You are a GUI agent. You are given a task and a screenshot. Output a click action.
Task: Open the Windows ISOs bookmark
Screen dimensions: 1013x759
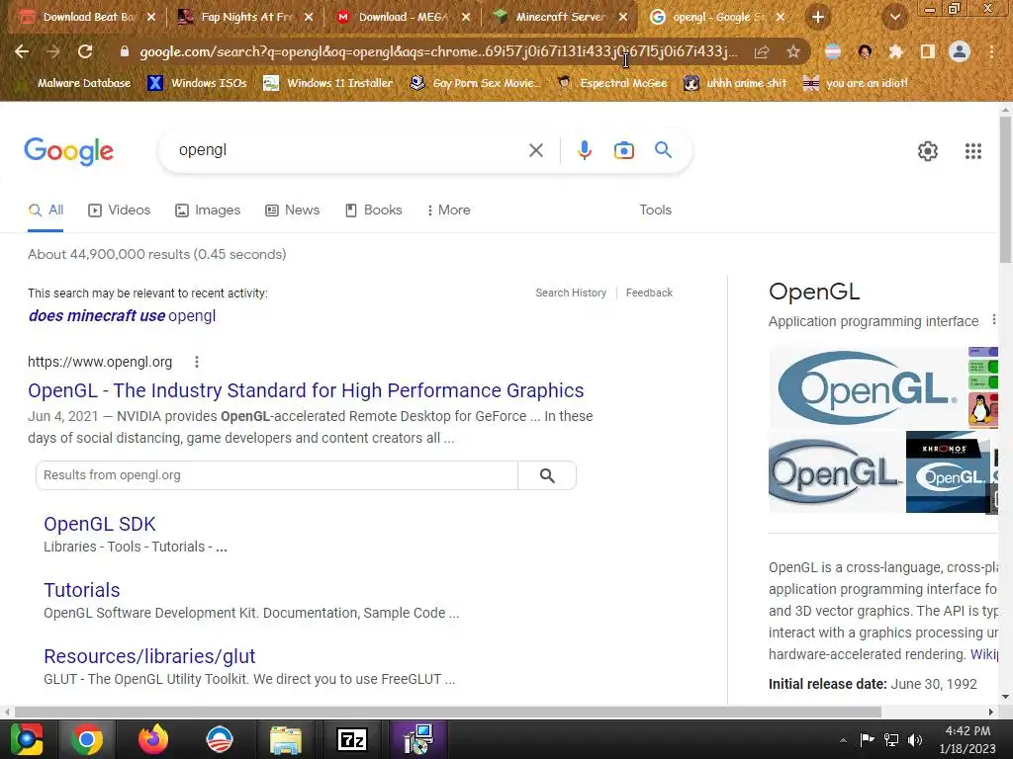197,83
